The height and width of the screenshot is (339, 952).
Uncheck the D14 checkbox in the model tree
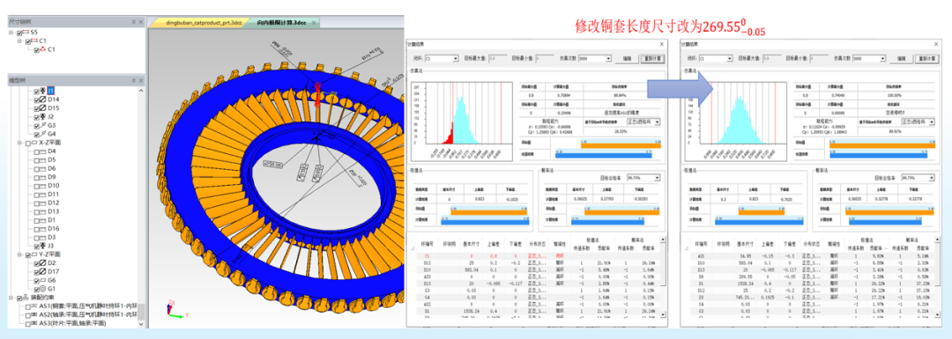pos(36,99)
